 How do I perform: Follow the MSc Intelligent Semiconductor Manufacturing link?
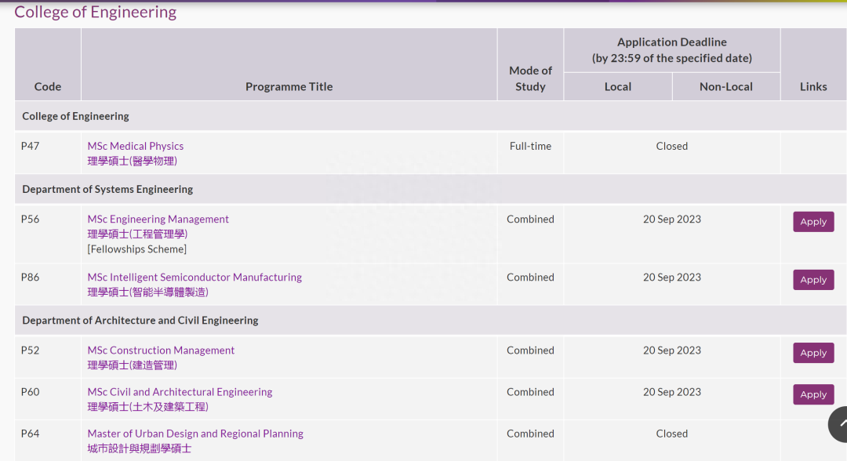[194, 278]
